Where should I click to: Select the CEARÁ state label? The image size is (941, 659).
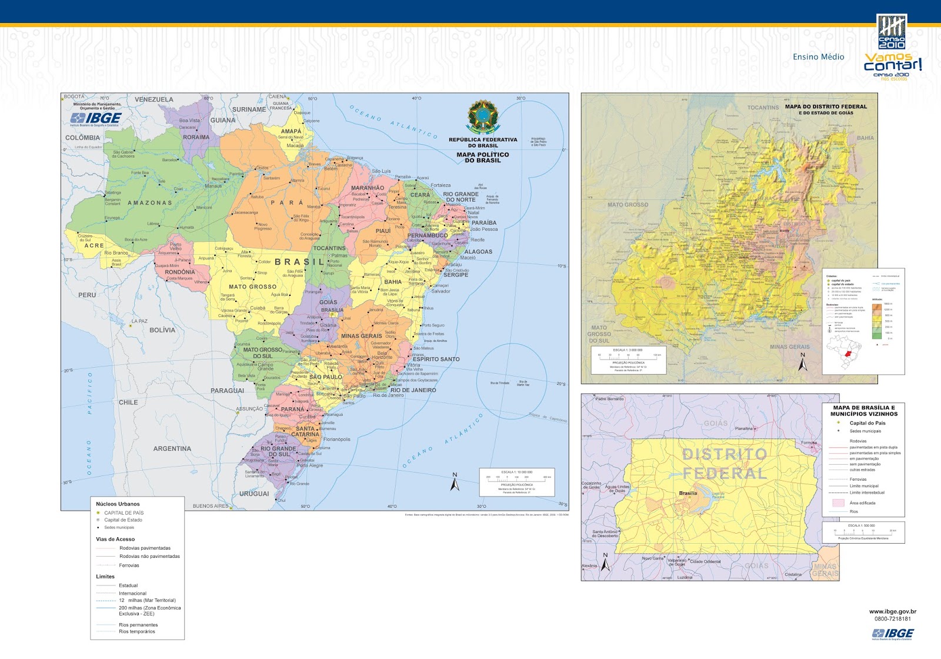click(420, 195)
